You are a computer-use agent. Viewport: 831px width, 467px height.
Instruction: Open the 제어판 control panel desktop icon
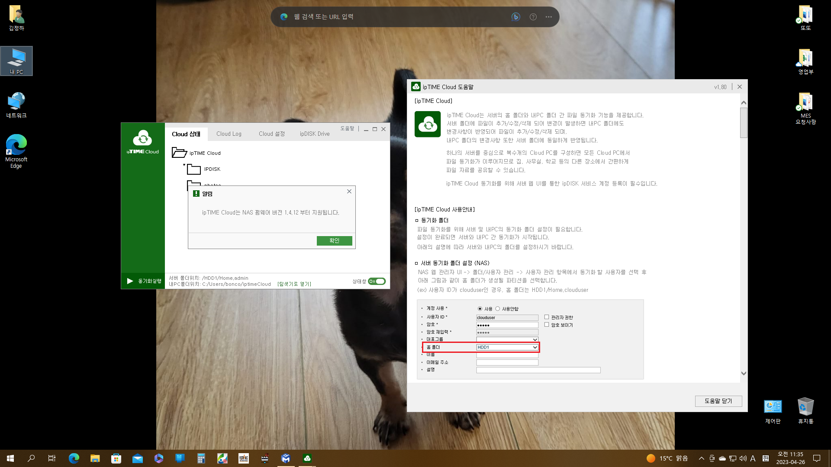[x=773, y=411]
